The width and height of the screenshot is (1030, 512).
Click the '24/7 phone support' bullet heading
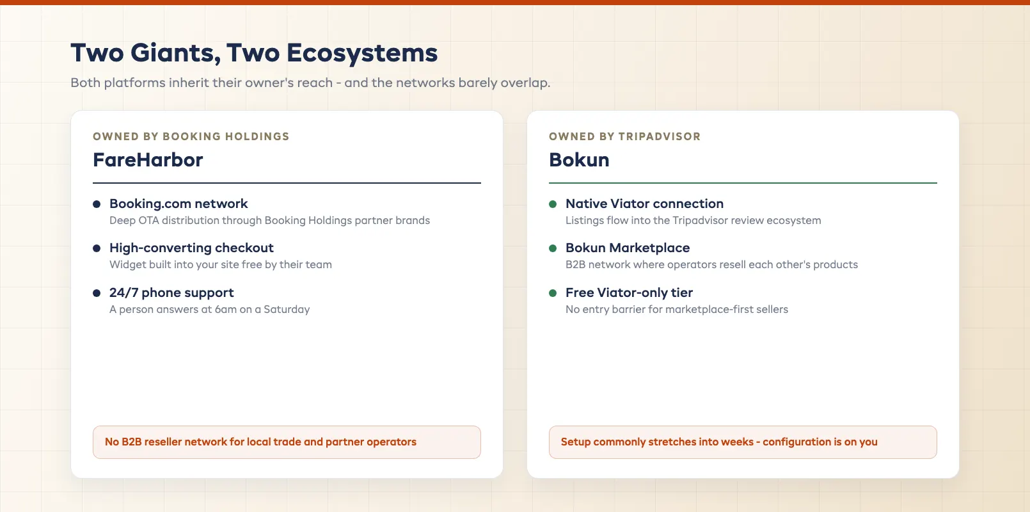point(171,292)
